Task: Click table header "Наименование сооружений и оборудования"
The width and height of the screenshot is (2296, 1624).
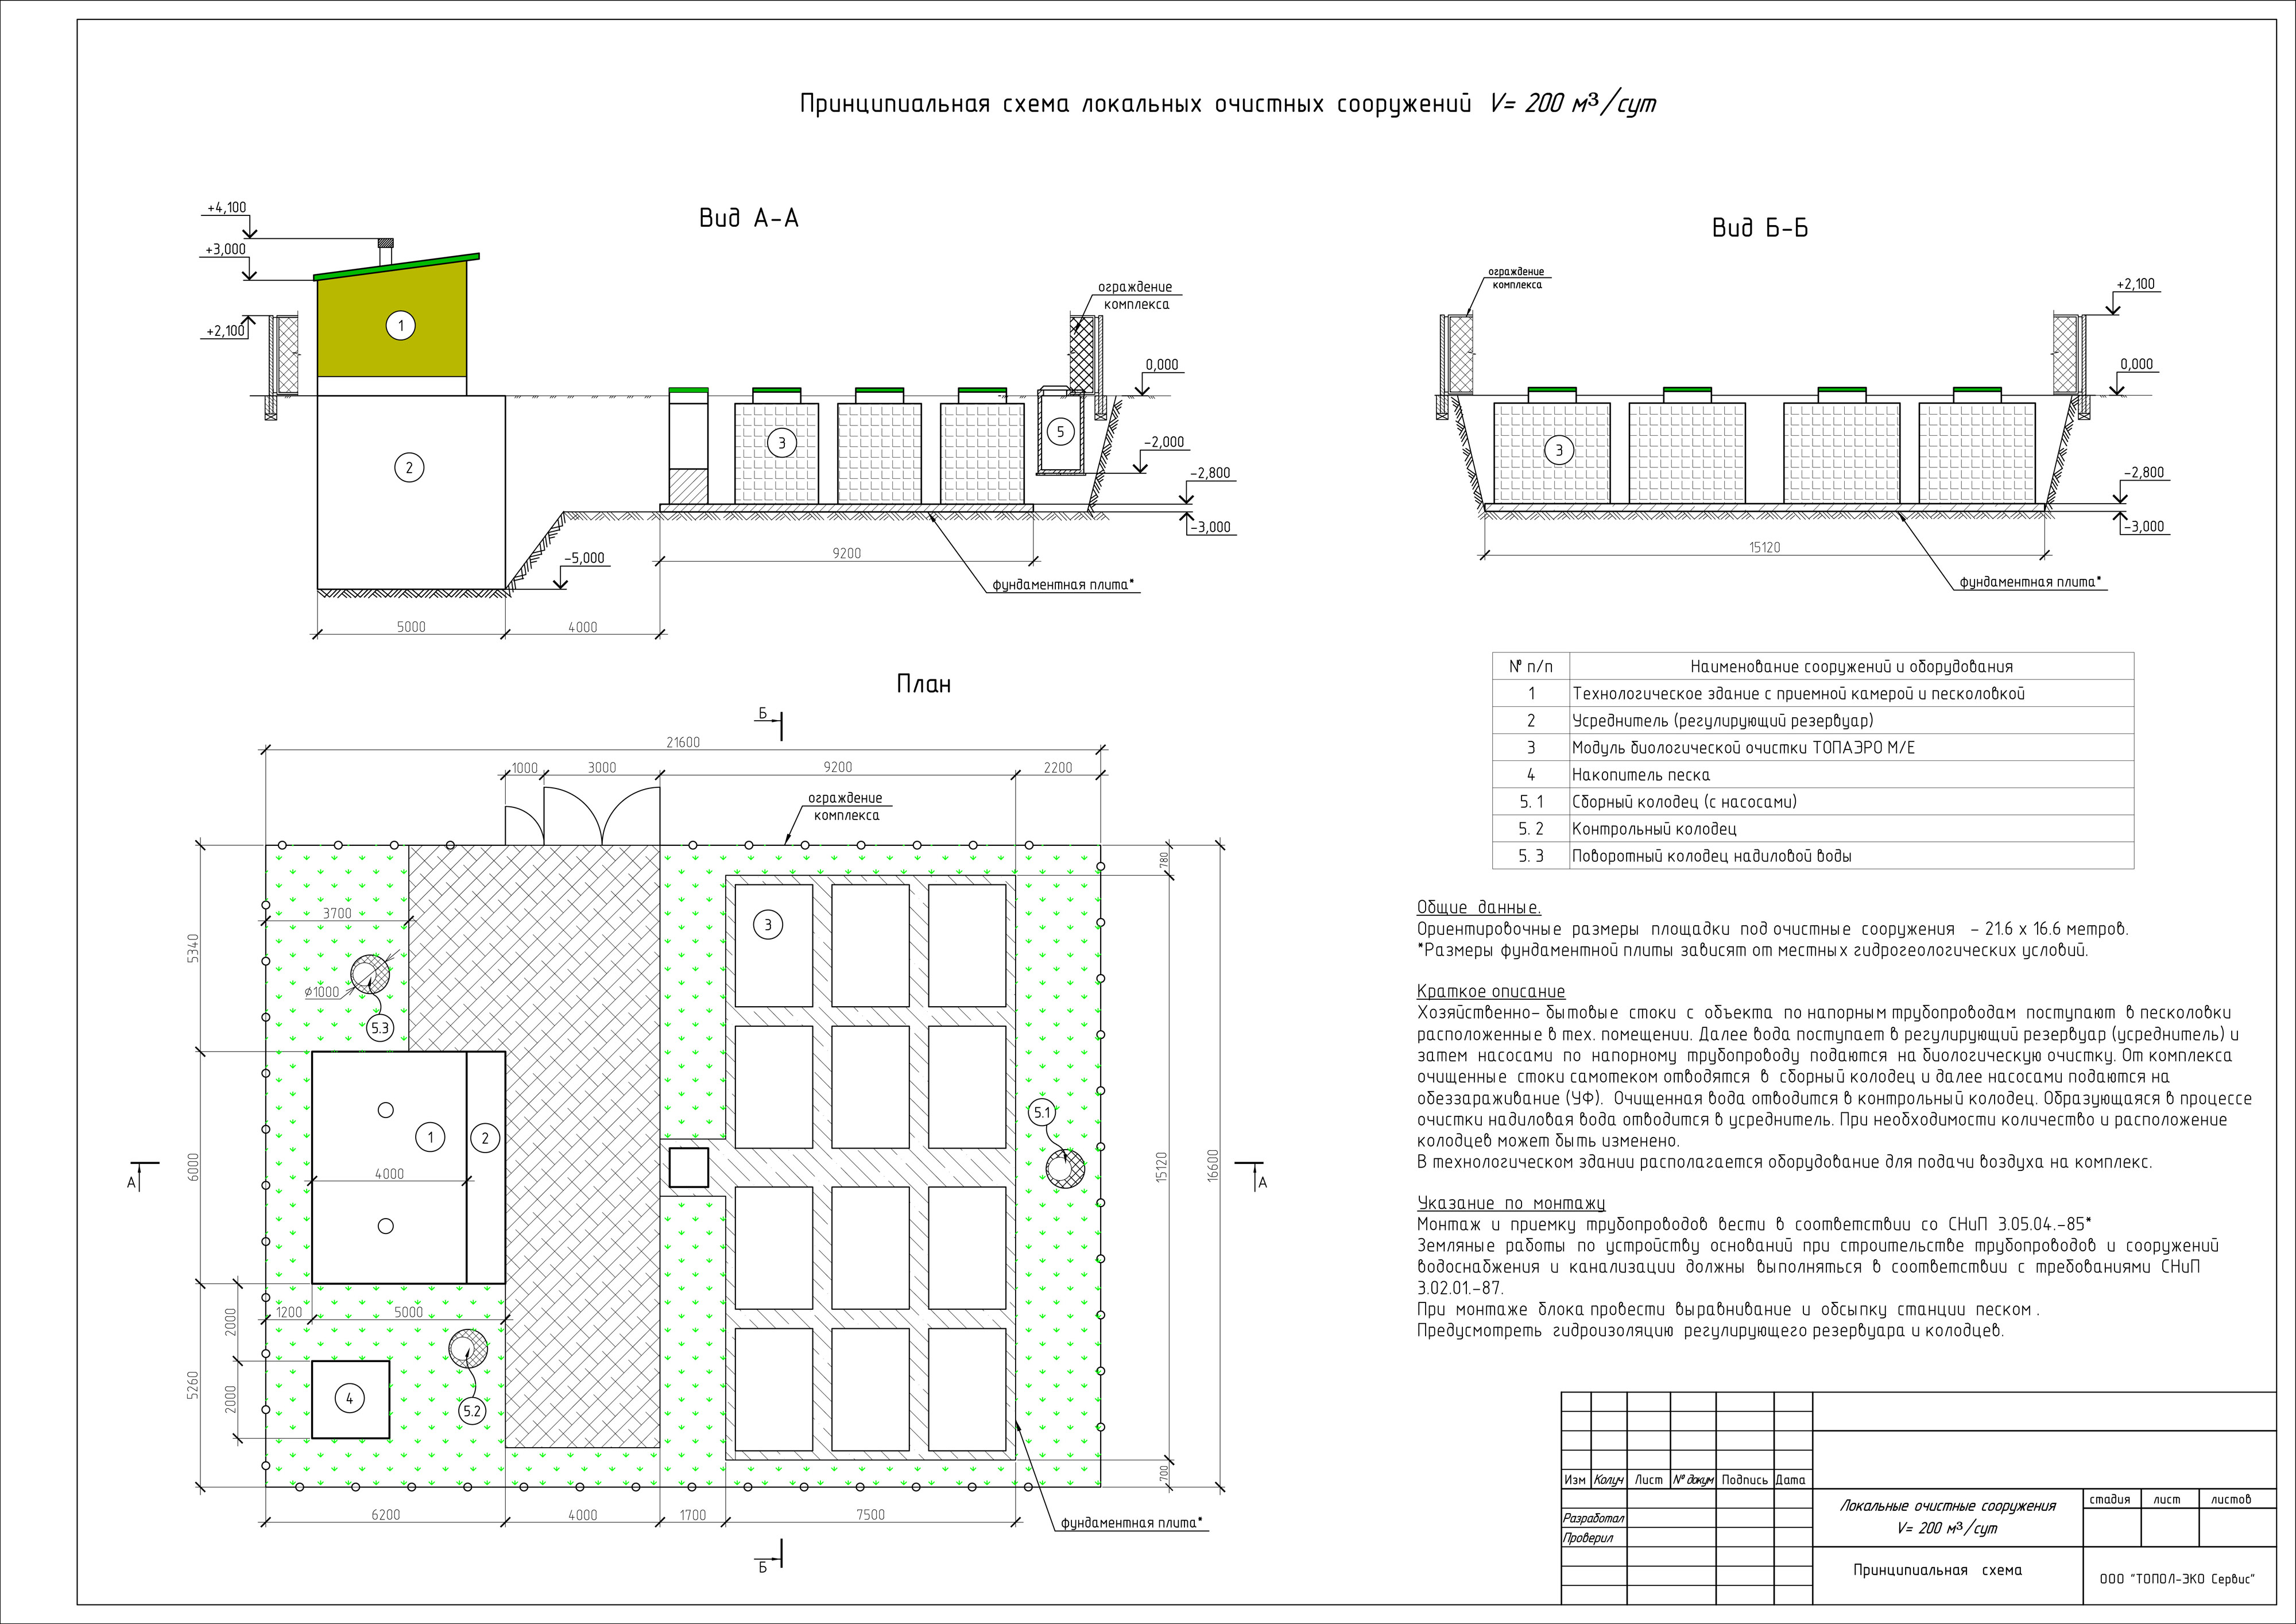Action: [1852, 667]
